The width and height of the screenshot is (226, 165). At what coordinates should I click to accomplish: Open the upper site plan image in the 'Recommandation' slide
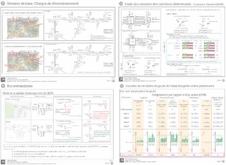pyautogui.click(x=18, y=109)
